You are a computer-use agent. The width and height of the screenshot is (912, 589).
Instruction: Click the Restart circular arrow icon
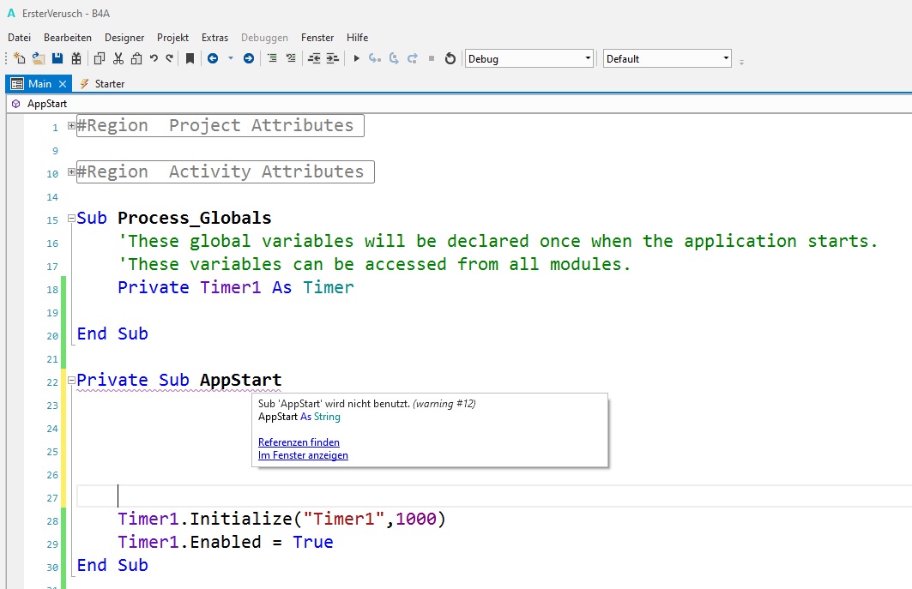pos(450,59)
